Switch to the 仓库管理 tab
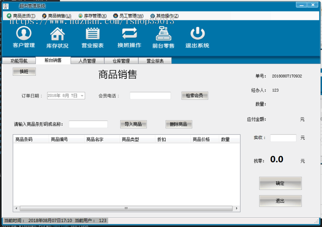Screen dimensions: 322x227 pyautogui.click(x=121, y=60)
